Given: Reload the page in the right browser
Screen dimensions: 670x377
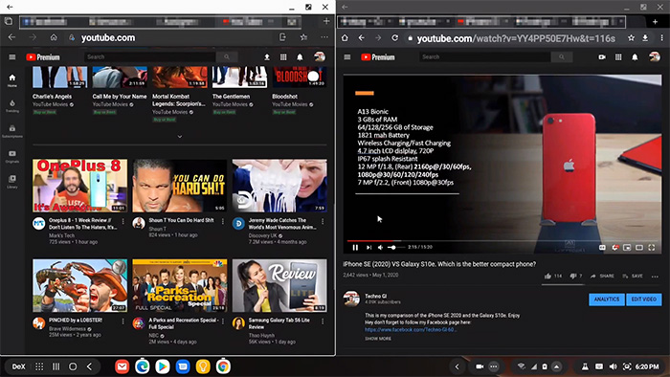Looking at the screenshot, I should coord(394,38).
